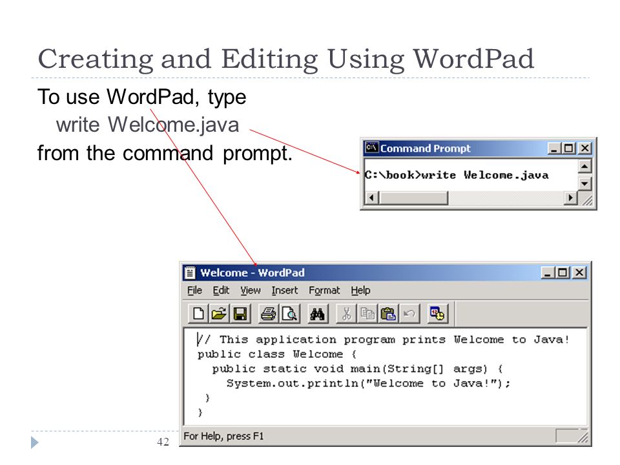The height and width of the screenshot is (465, 620).
Task: Open the Edit menu in WordPad
Action: (x=221, y=291)
